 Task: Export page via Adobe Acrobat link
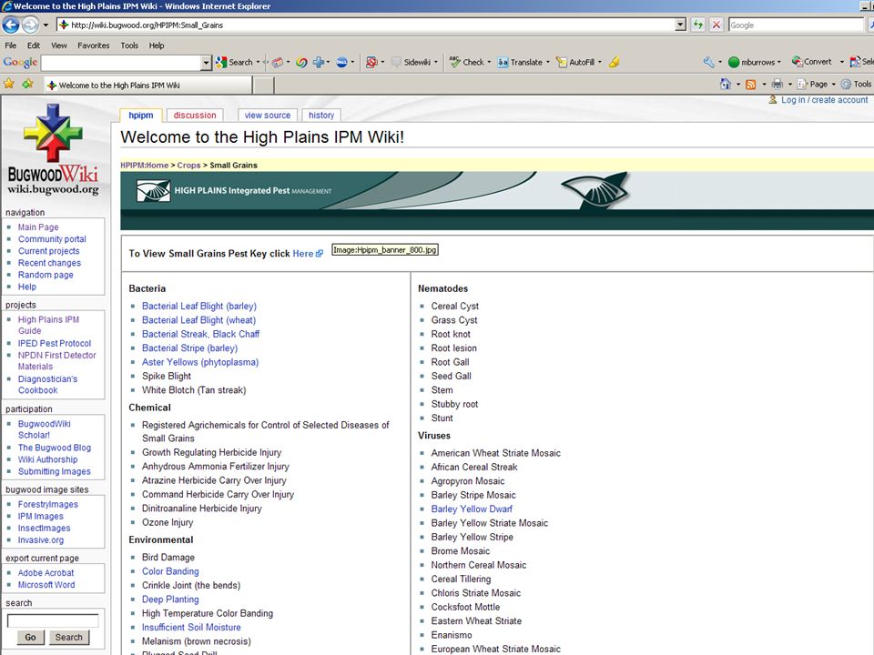click(x=46, y=573)
